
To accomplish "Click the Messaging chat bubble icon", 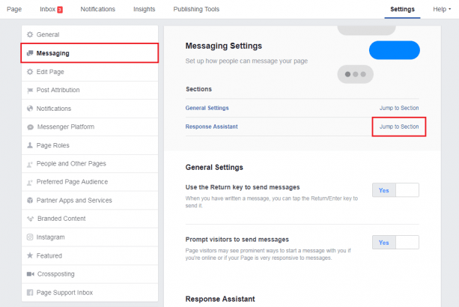I will tap(30, 54).
